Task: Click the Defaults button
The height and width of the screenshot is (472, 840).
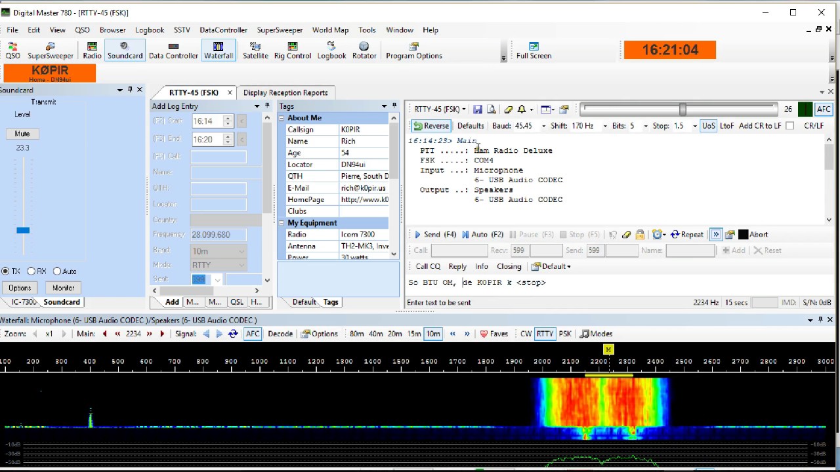Action: point(471,126)
